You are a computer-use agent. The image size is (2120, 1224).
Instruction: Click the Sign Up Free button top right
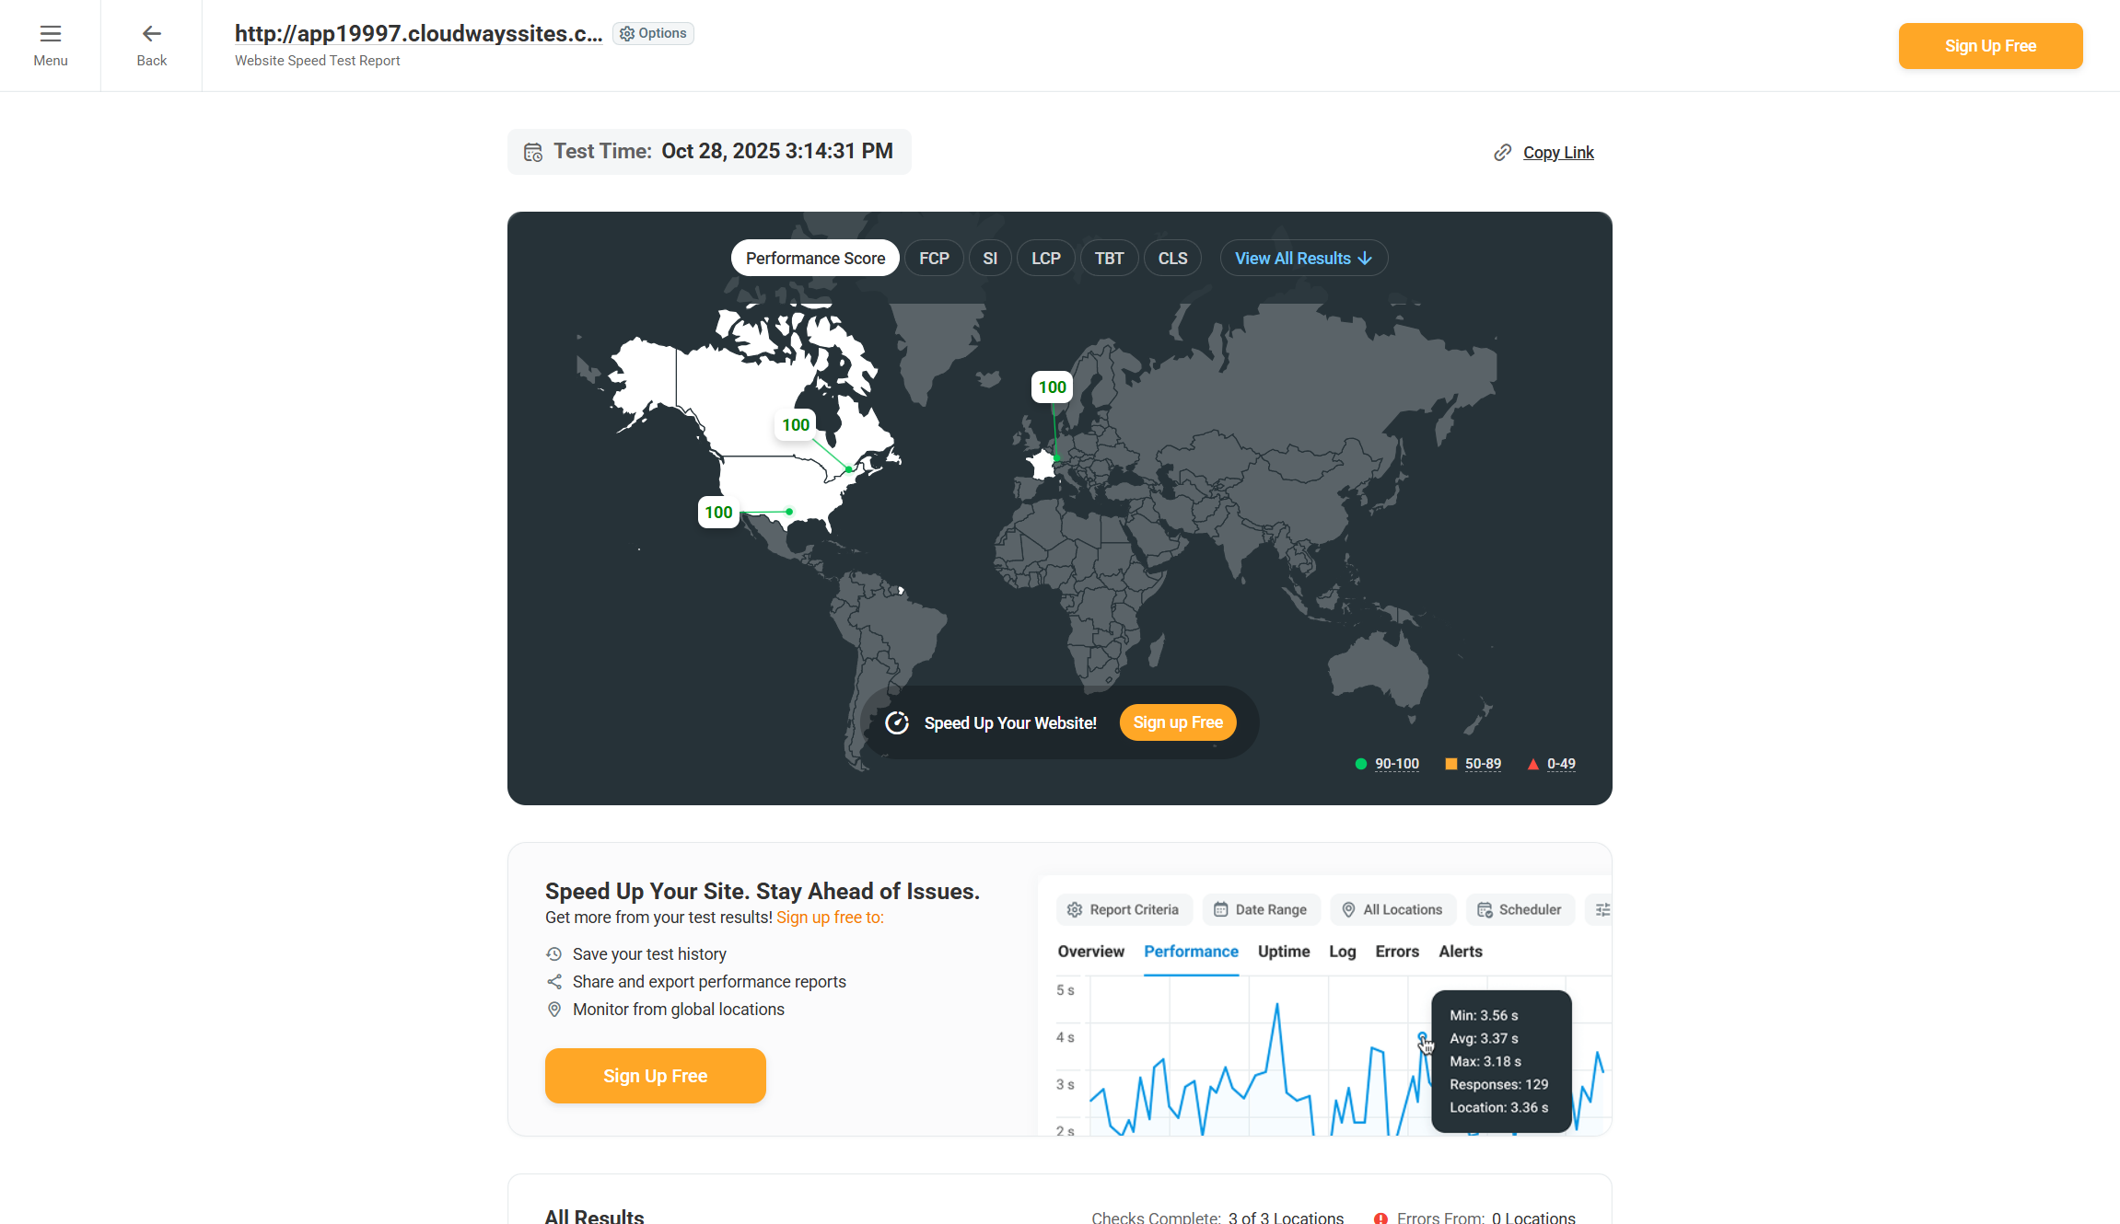tap(1990, 45)
